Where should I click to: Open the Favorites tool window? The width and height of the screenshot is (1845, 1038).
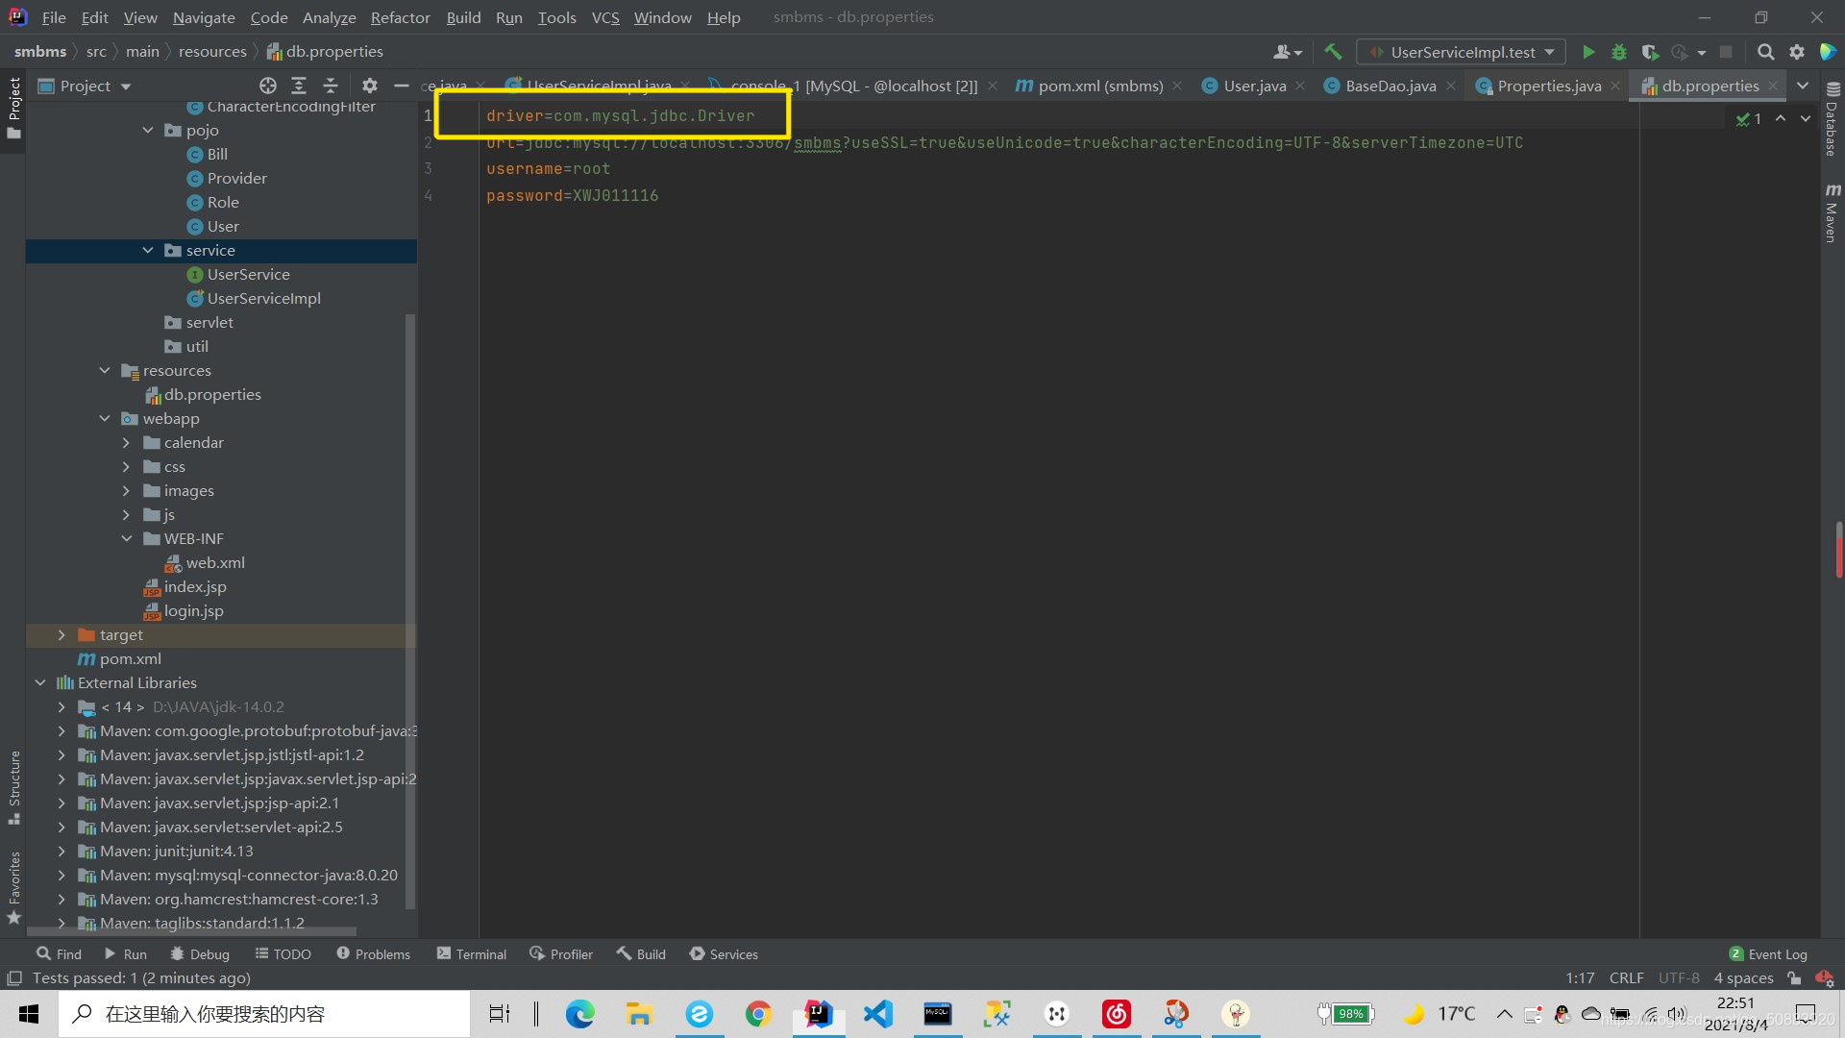tap(13, 888)
